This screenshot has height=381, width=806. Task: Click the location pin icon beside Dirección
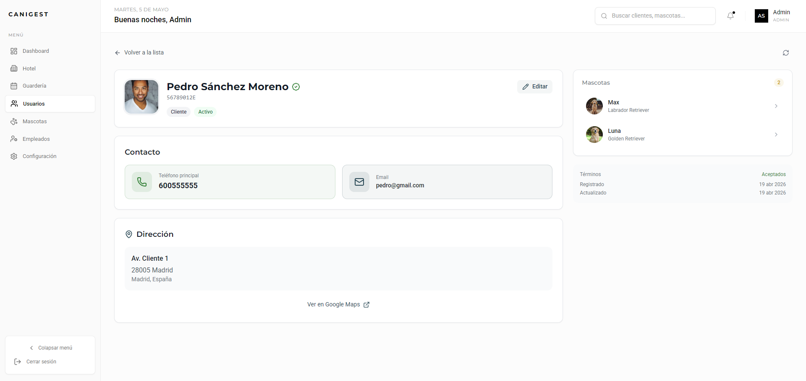[129, 234]
